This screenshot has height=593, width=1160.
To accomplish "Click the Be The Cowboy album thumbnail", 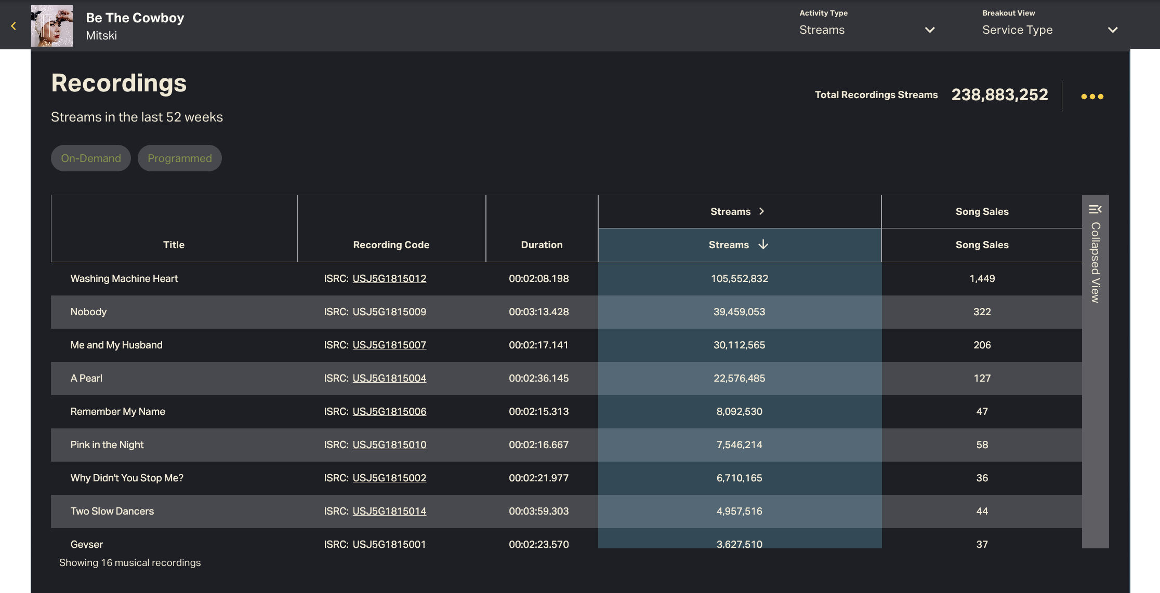I will pos(52,26).
